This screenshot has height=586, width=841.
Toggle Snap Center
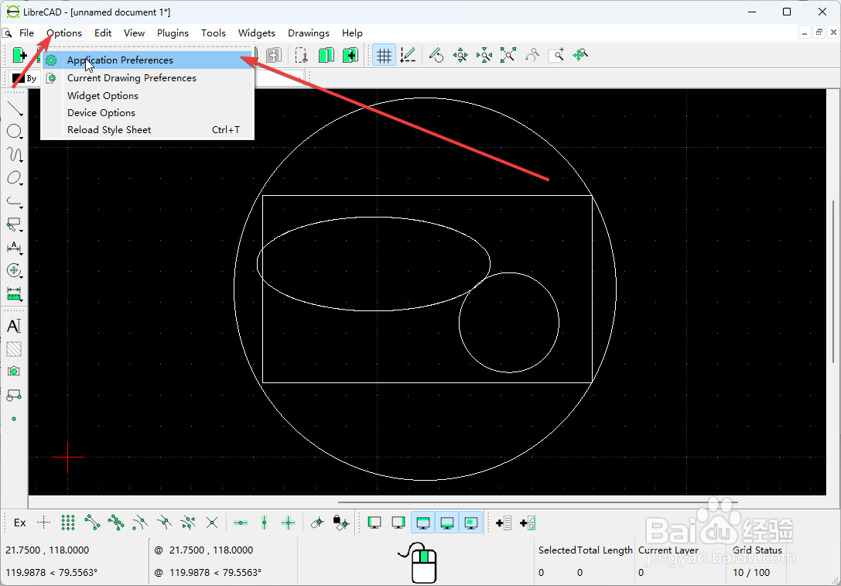[140, 523]
